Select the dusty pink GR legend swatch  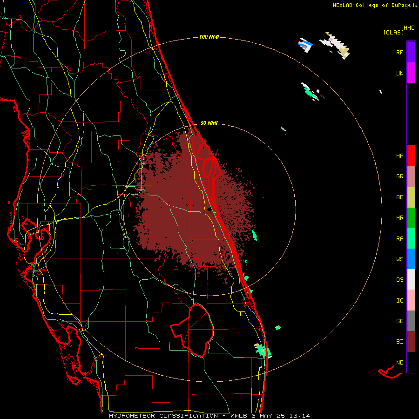click(411, 176)
